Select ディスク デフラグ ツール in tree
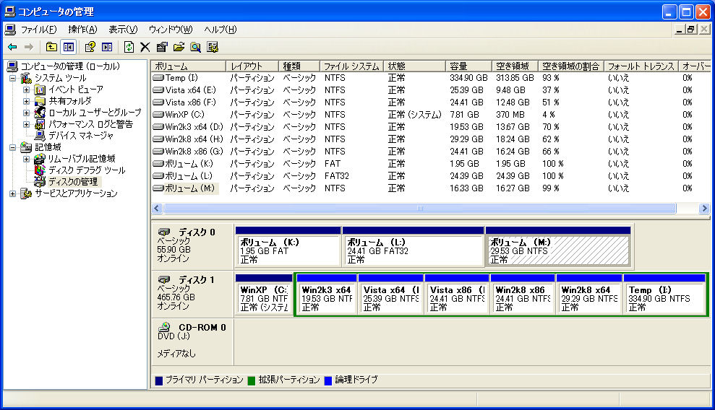 point(87,170)
